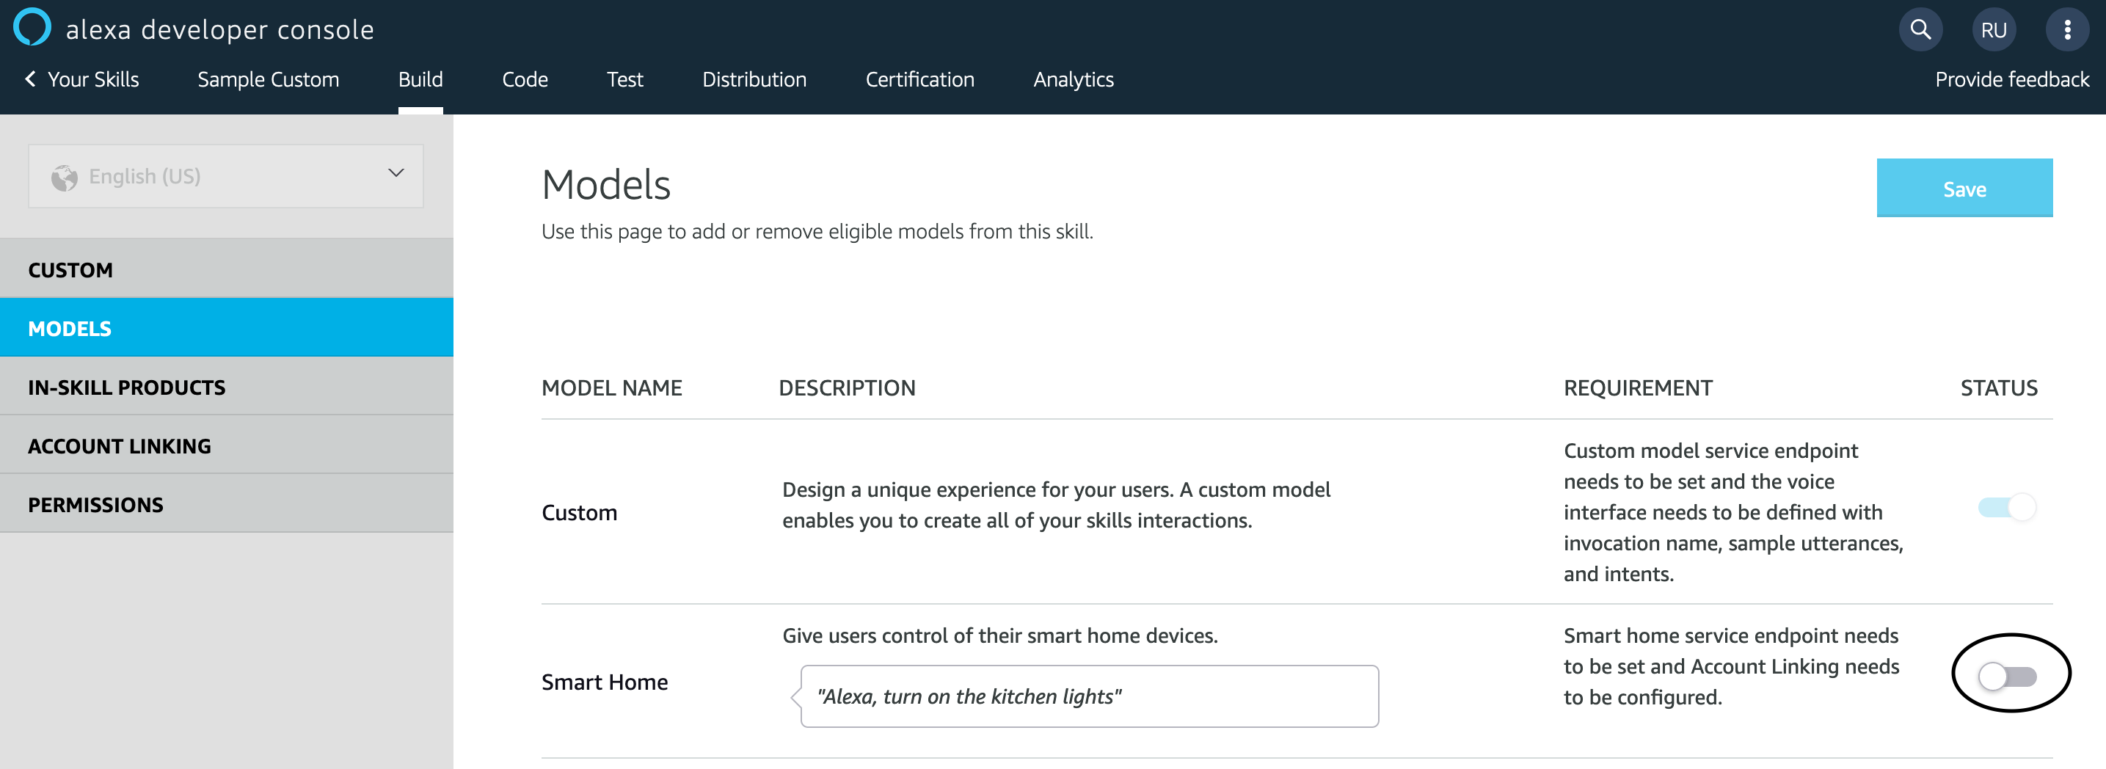Disable the Custom model status toggle
The height and width of the screenshot is (769, 2106).
point(2007,508)
